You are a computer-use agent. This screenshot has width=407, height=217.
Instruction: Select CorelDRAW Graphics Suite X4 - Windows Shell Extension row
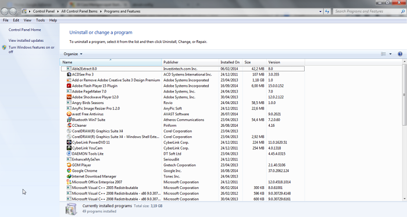click(183, 137)
